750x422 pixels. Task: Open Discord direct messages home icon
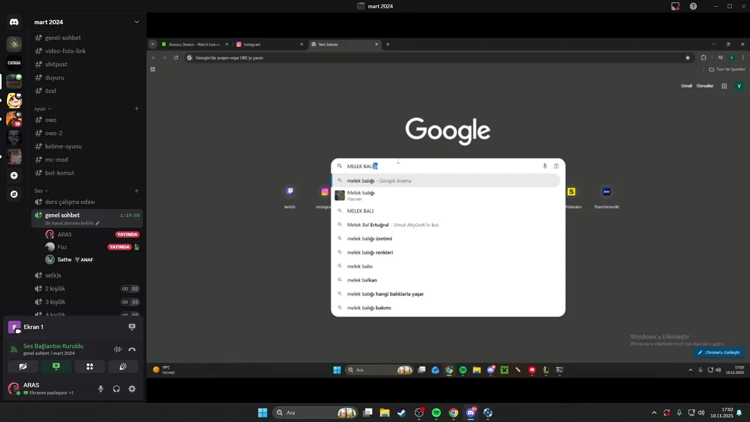pos(14,22)
